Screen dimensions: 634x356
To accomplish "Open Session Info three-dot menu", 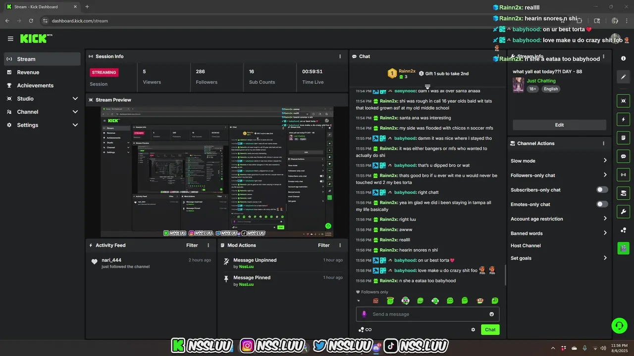I will tap(340, 56).
